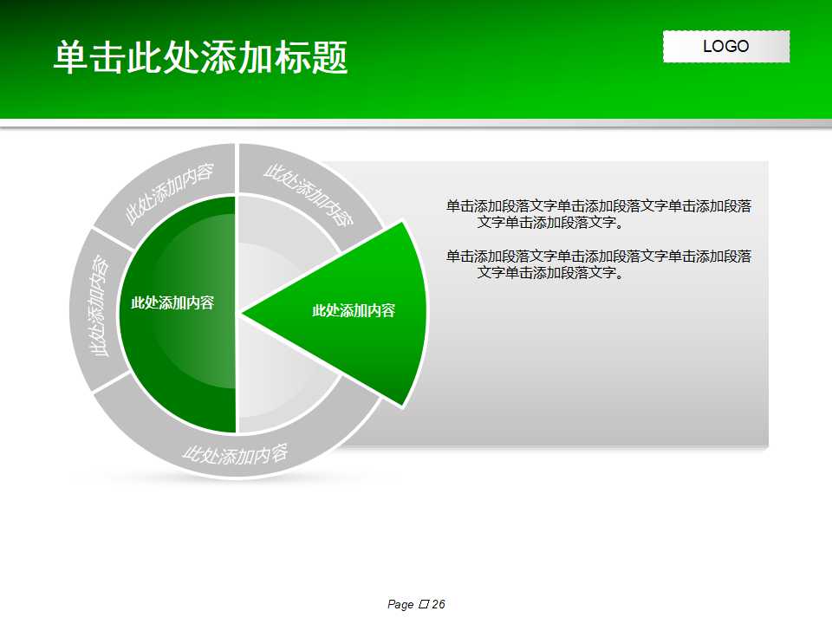Click the second paragraph in the gray panel
This screenshot has height=624, width=832.
[599, 264]
